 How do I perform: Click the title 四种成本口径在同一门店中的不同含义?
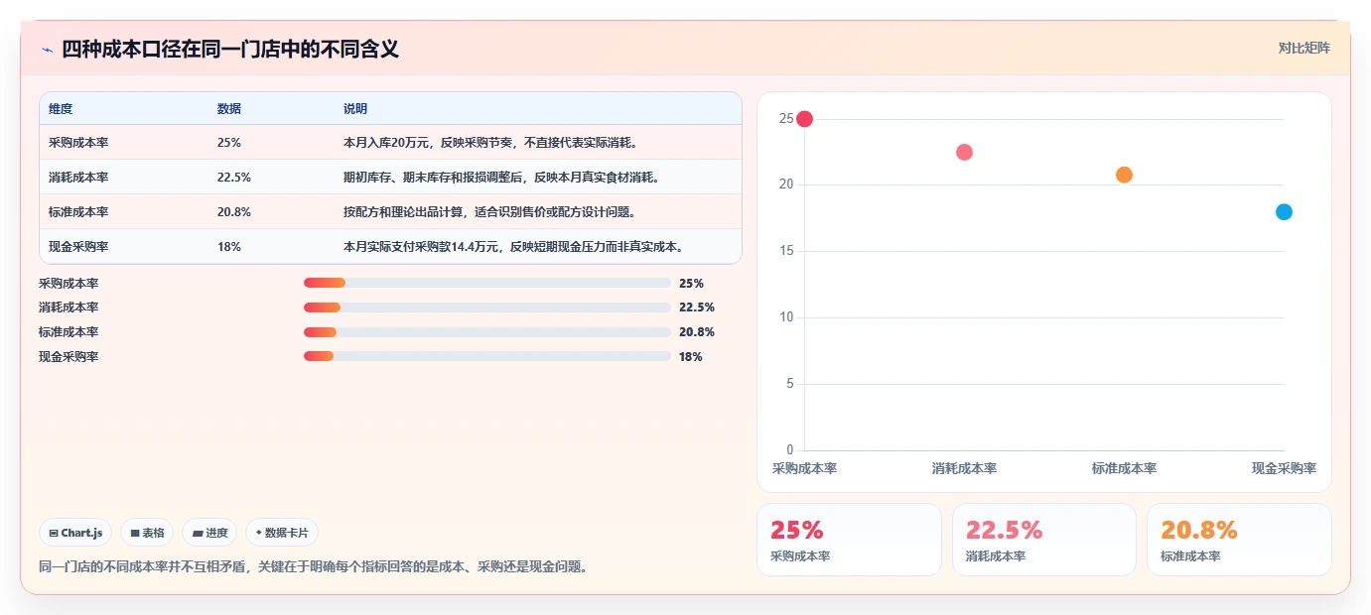[x=230, y=49]
